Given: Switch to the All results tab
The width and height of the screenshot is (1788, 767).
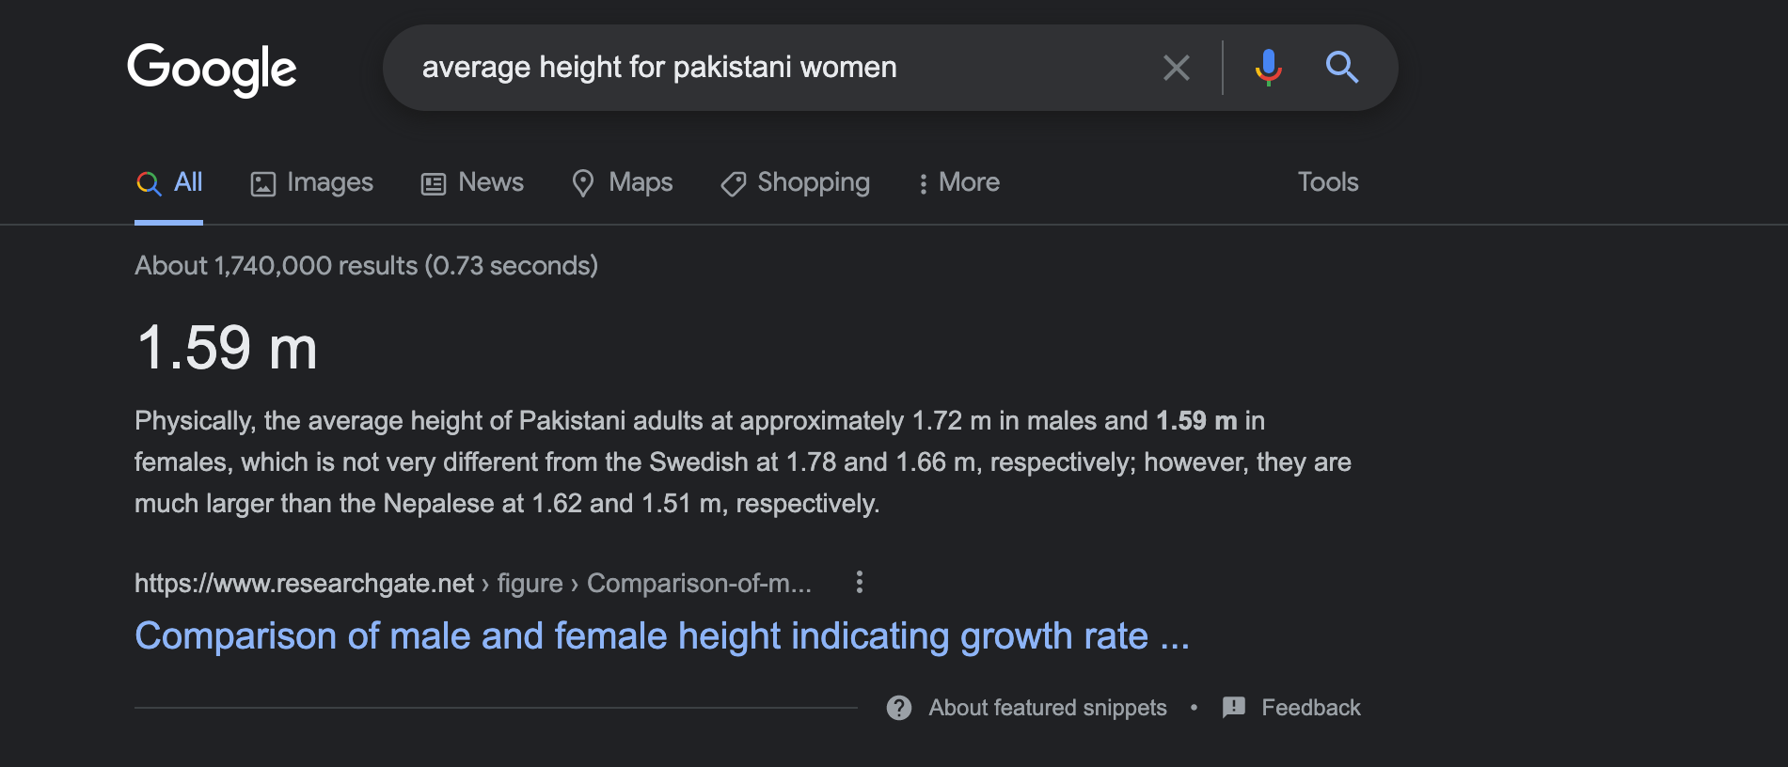Looking at the screenshot, I should click(169, 182).
